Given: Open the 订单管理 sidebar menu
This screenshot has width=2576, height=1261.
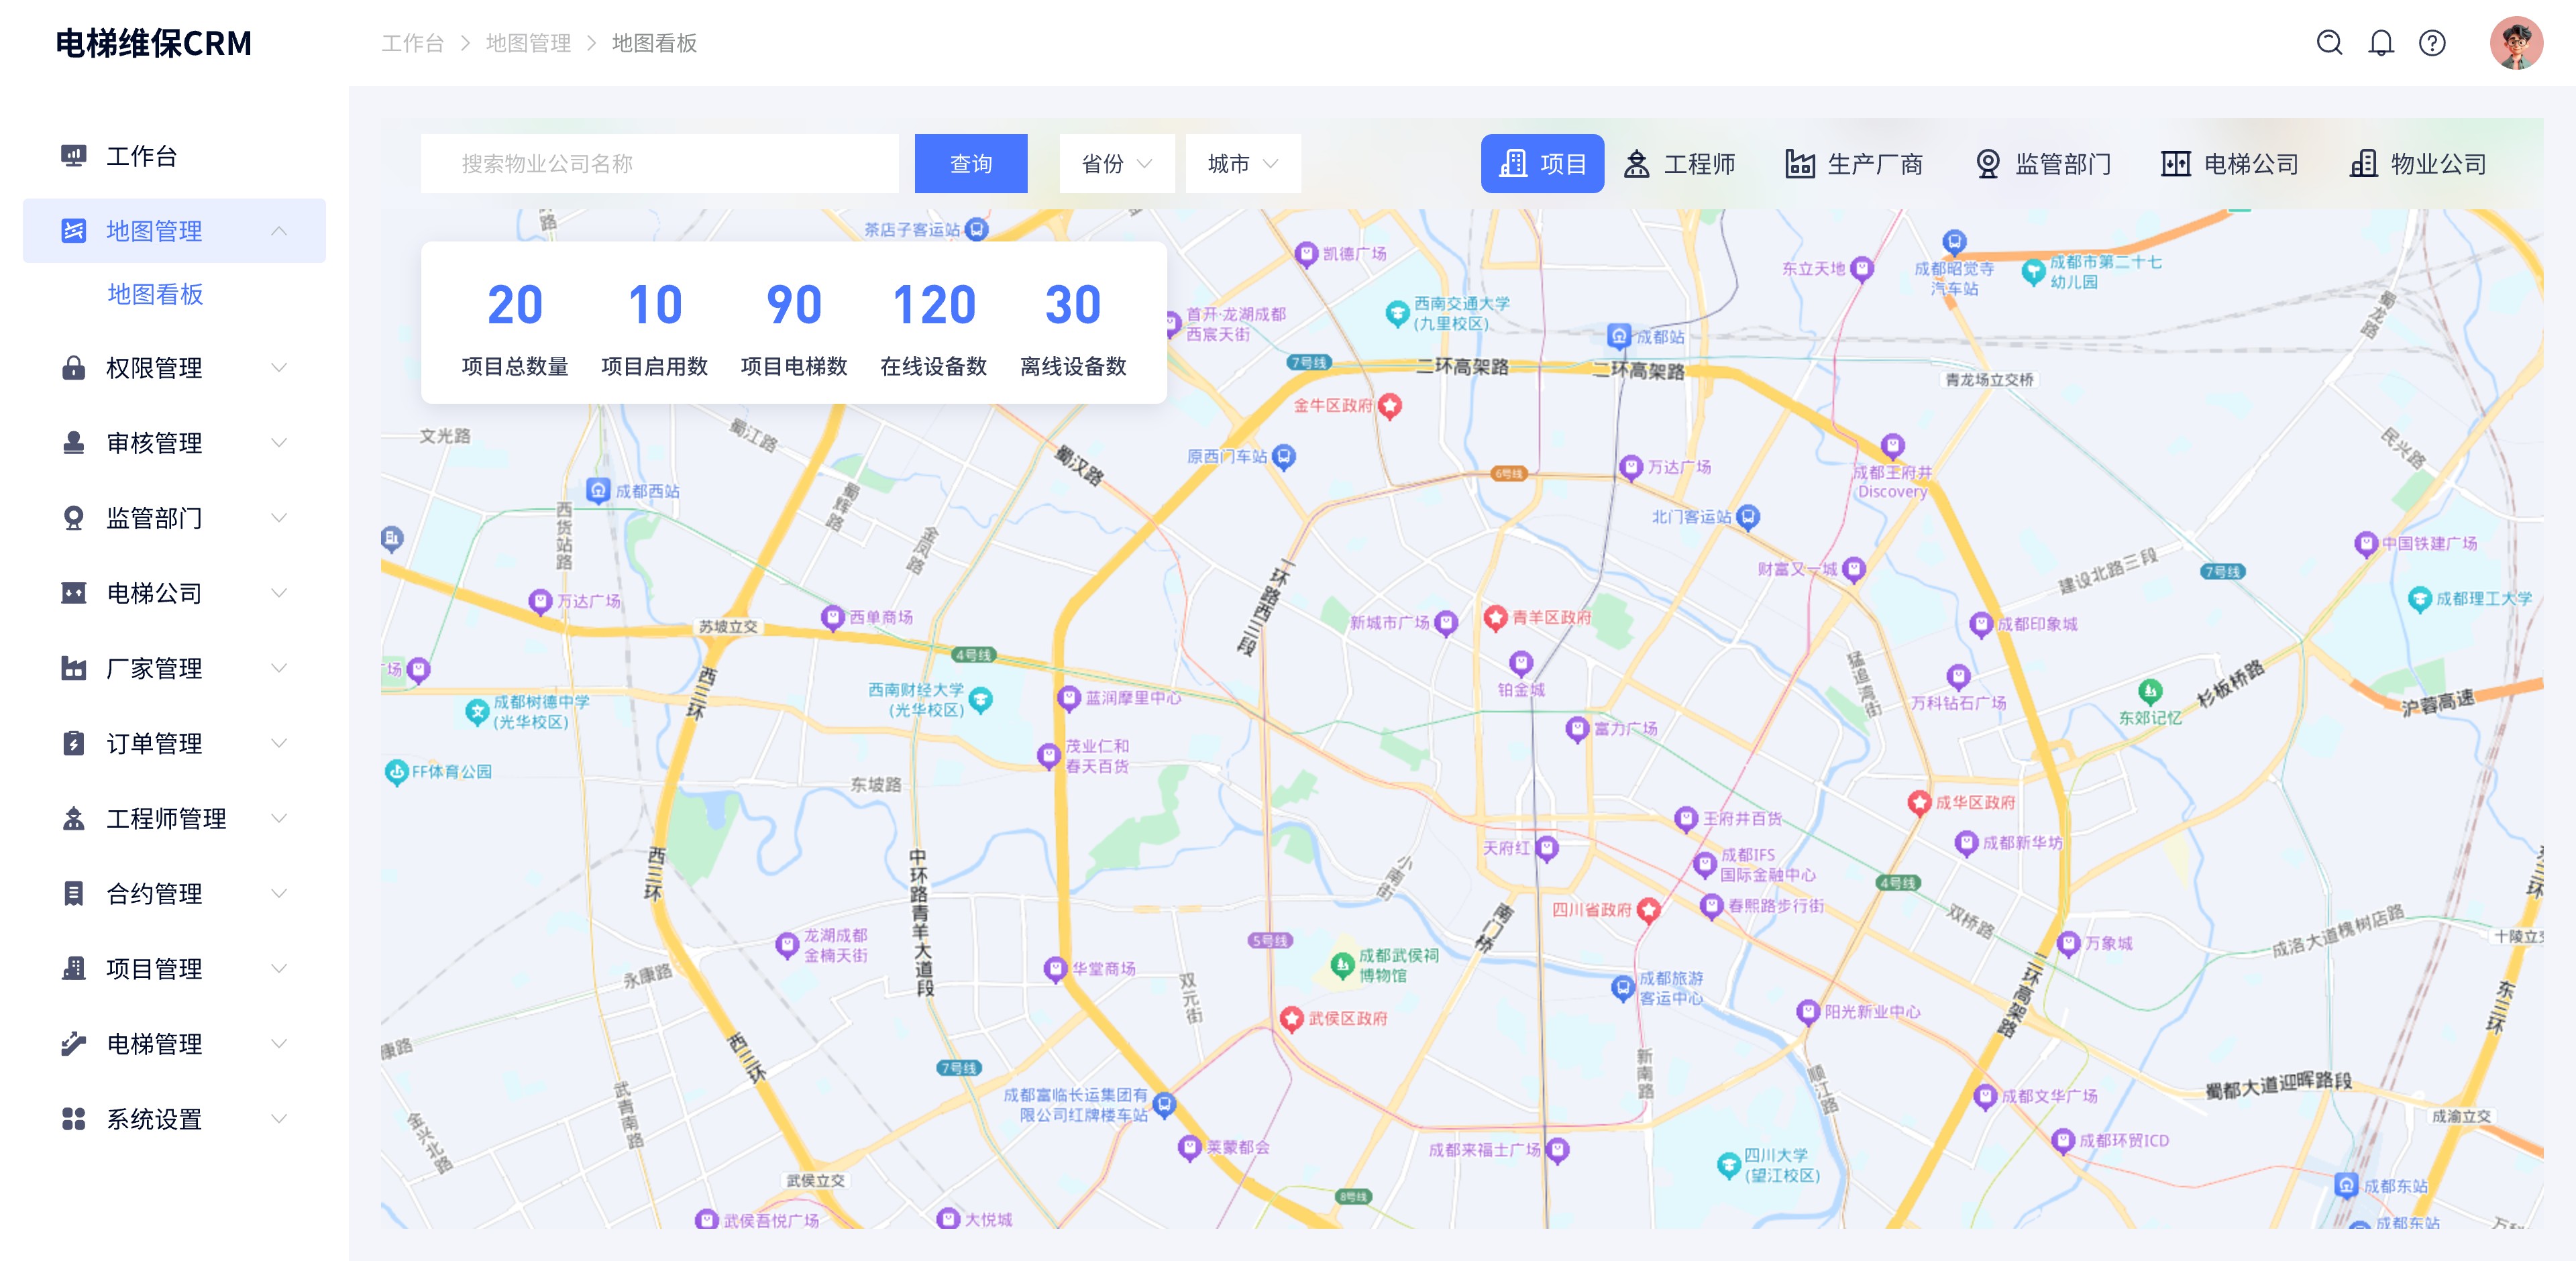Looking at the screenshot, I should (x=155, y=744).
